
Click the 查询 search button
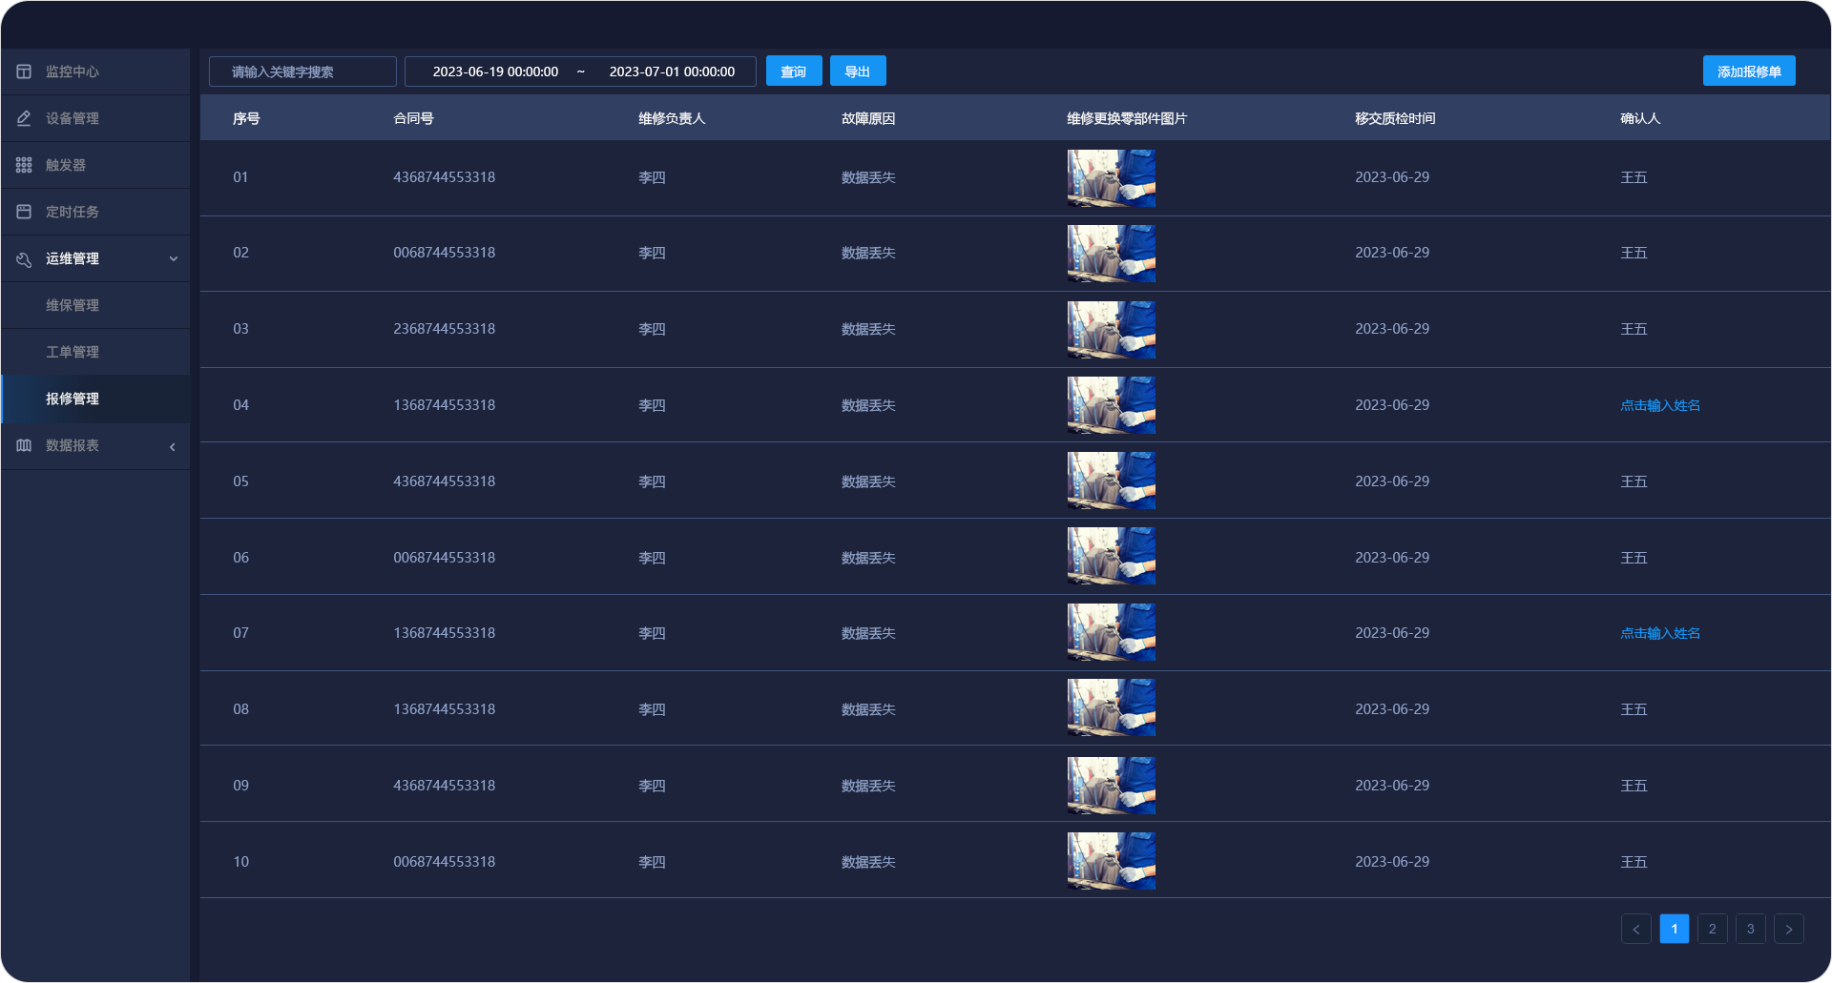click(793, 72)
